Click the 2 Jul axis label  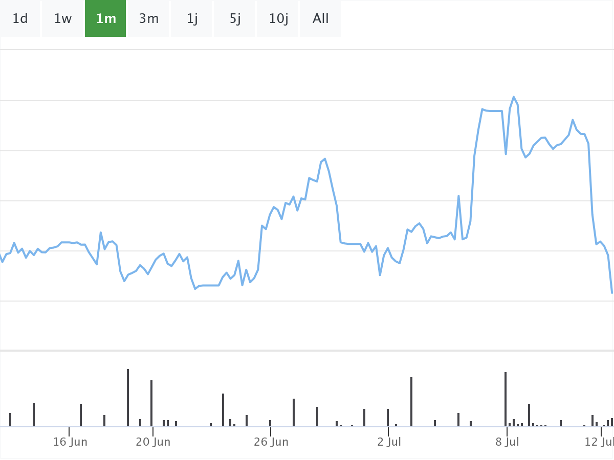point(389,442)
